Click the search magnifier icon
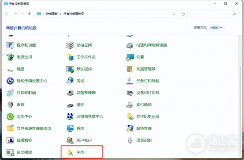This screenshot has height=160, width=244. coord(234,14)
